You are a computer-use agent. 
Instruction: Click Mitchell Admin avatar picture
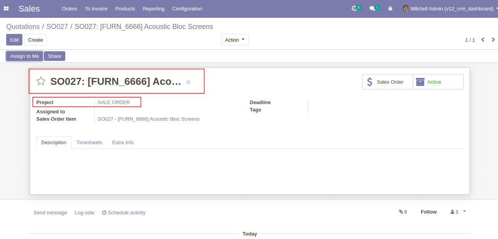406,8
